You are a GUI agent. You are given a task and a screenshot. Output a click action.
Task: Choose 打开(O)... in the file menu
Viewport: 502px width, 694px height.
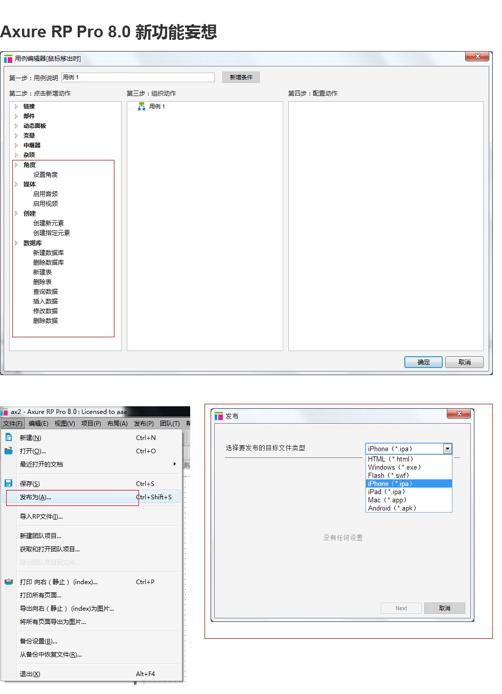[92, 451]
